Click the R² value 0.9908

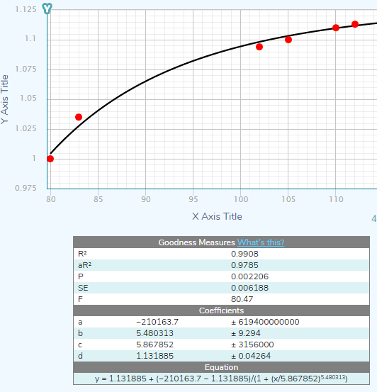pyautogui.click(x=244, y=254)
